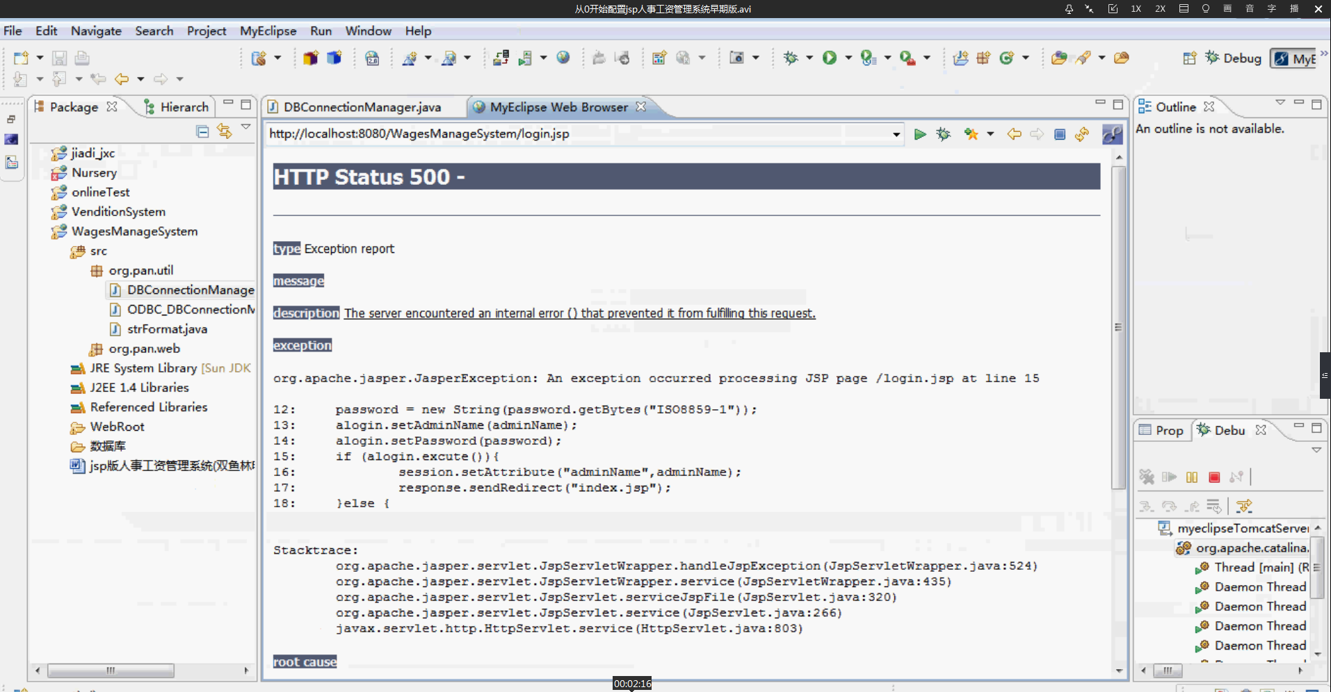The image size is (1331, 692).
Task: Open the Run button dropdown arrow
Action: 848,58
